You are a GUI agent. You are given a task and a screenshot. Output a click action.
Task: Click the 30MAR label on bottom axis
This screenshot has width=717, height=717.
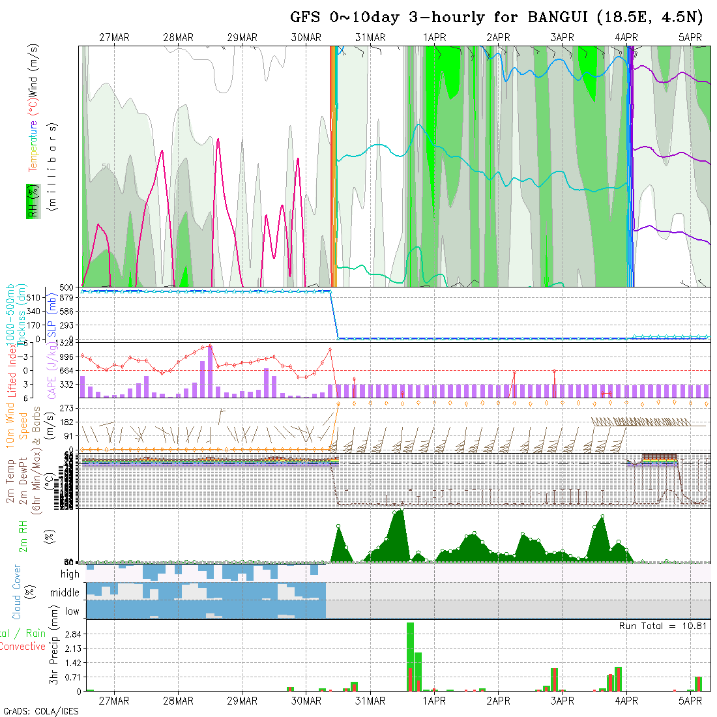[x=306, y=701]
